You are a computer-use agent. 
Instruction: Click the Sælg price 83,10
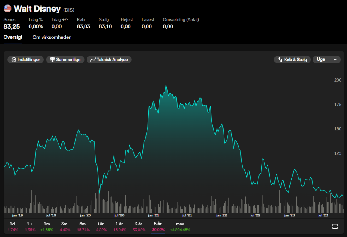coord(105,26)
